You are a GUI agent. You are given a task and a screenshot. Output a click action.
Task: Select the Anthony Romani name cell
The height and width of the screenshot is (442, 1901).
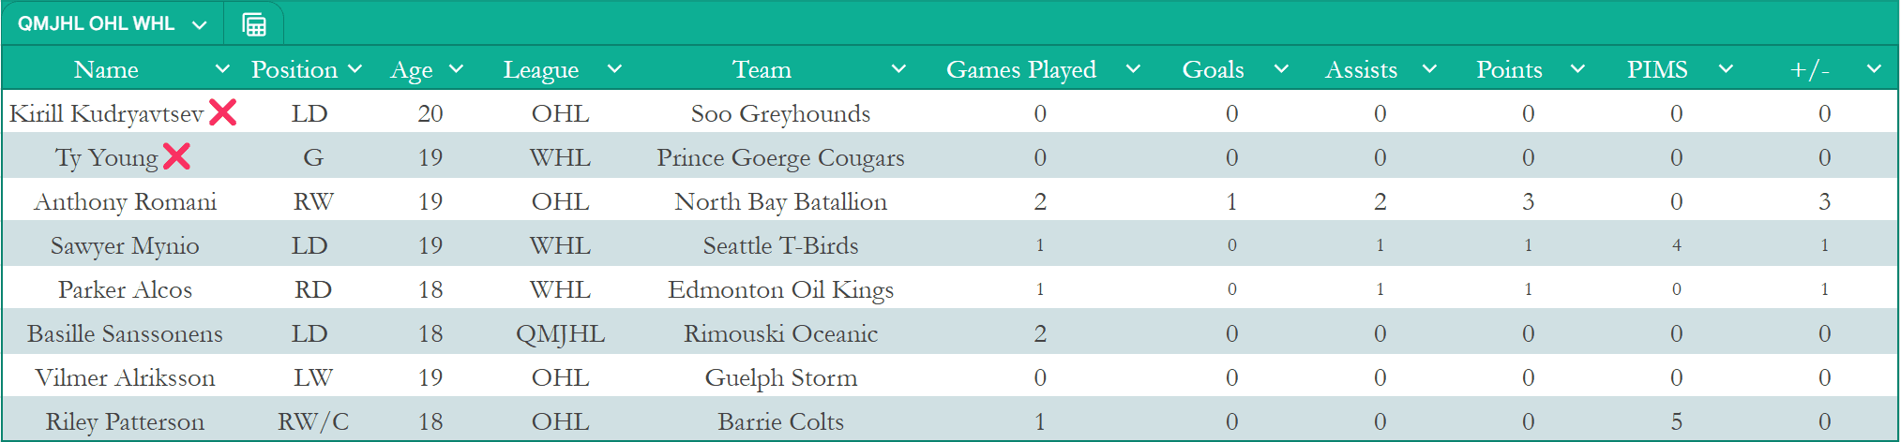point(125,201)
